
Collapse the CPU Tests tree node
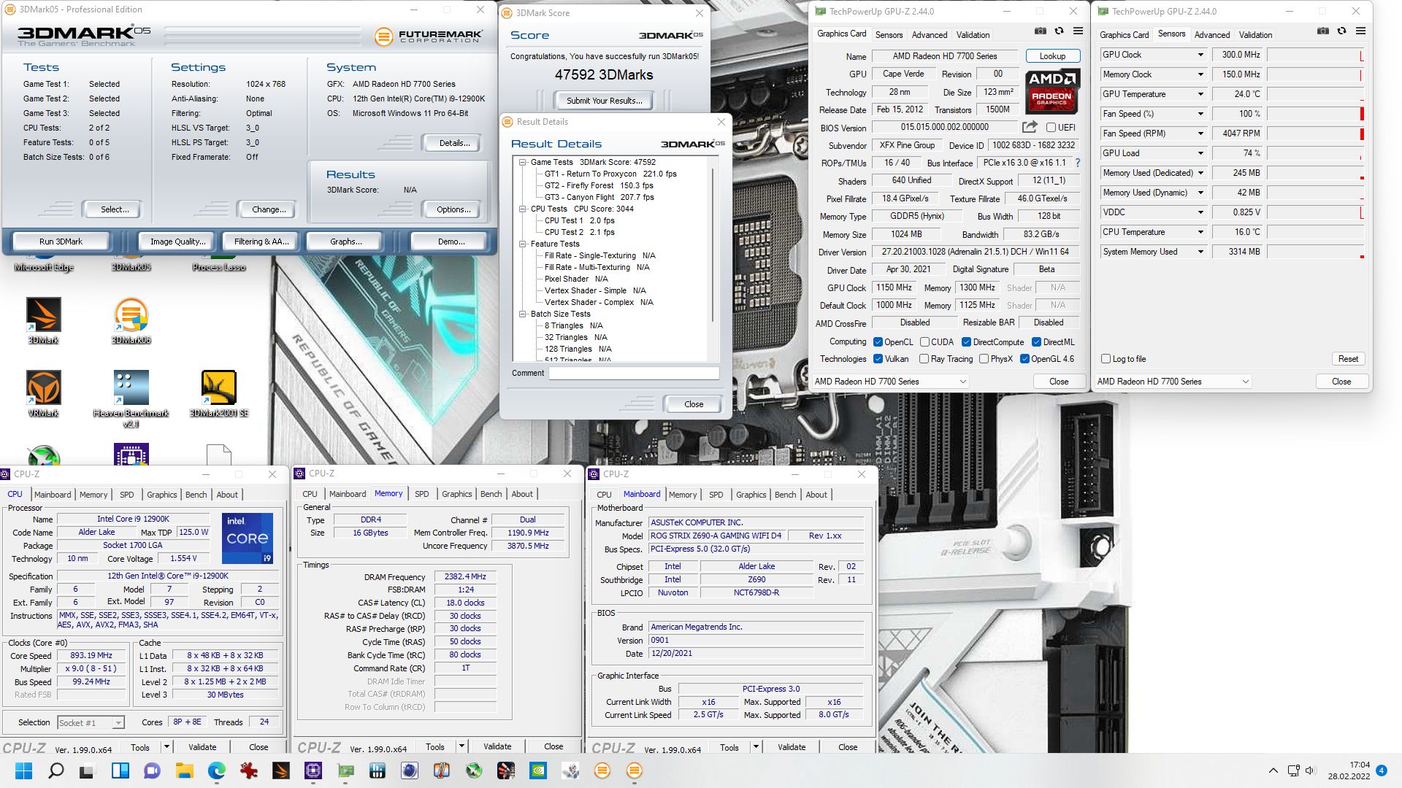pos(523,209)
